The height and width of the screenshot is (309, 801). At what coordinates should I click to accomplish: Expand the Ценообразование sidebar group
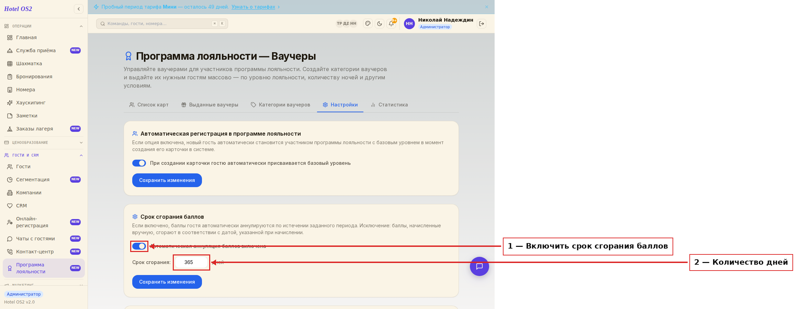click(x=44, y=142)
